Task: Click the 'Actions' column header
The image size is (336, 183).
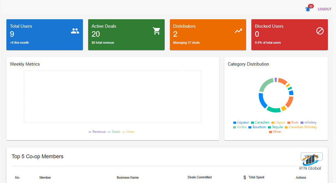Action: point(301,178)
